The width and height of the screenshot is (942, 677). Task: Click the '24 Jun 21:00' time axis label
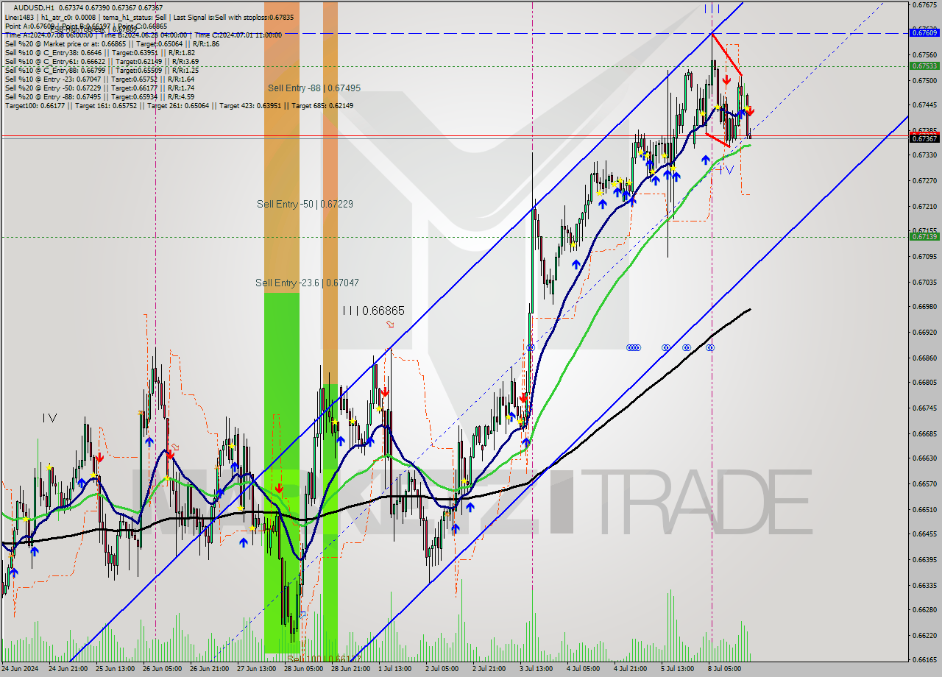coord(69,669)
